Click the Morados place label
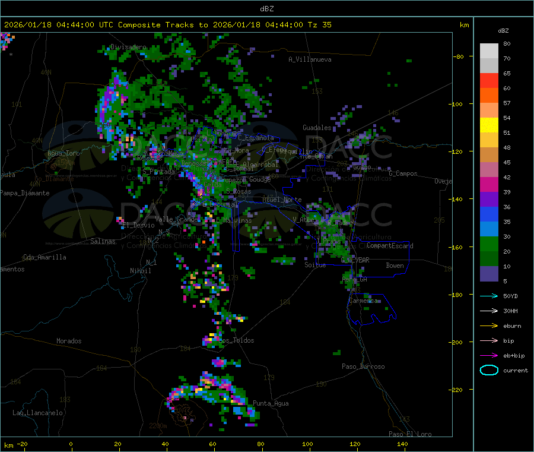534x452 pixels. click(x=69, y=341)
